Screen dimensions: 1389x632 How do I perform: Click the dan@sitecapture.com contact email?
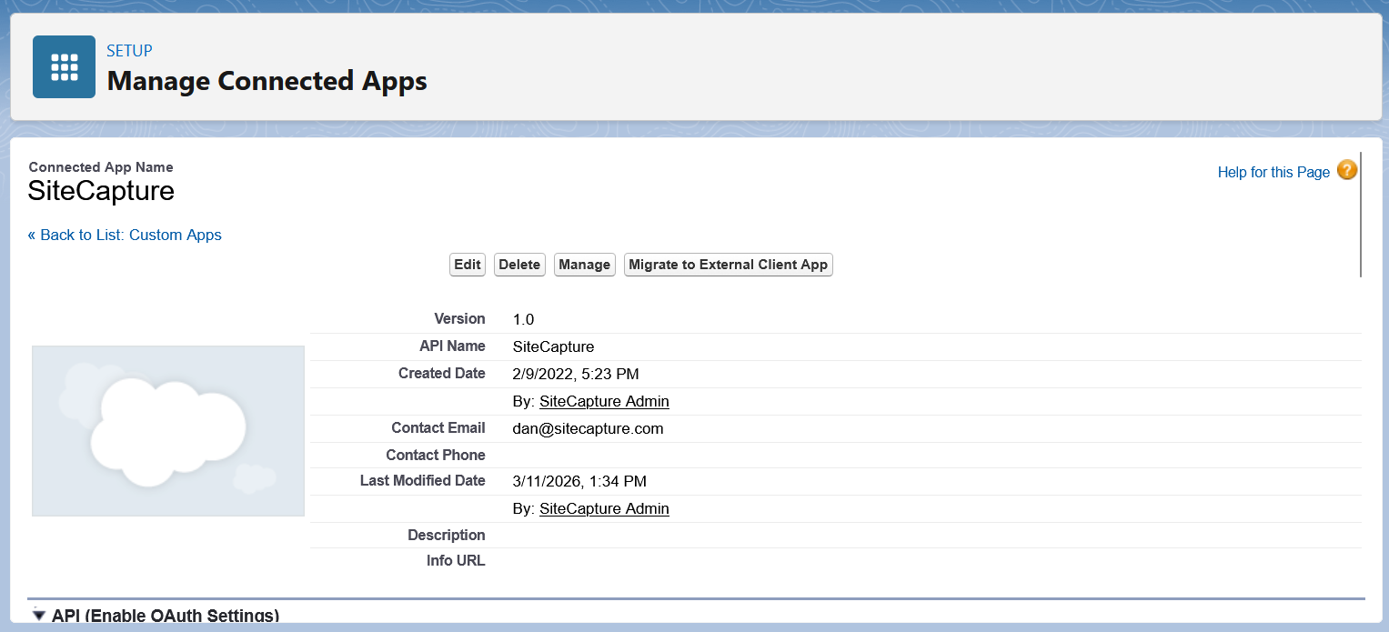(588, 428)
